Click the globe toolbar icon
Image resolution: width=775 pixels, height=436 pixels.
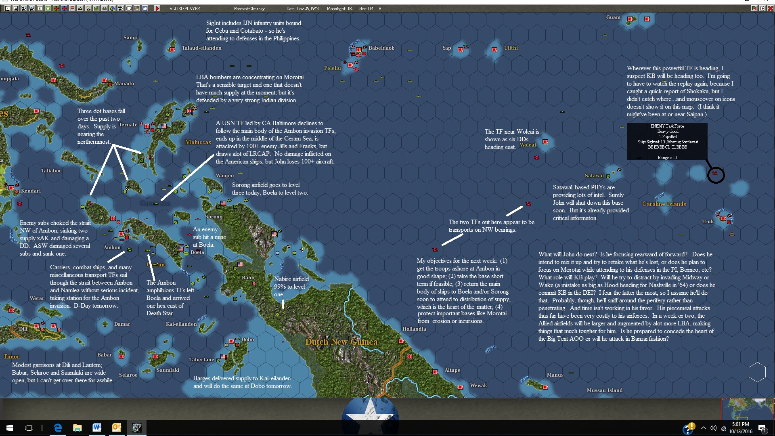click(112, 8)
